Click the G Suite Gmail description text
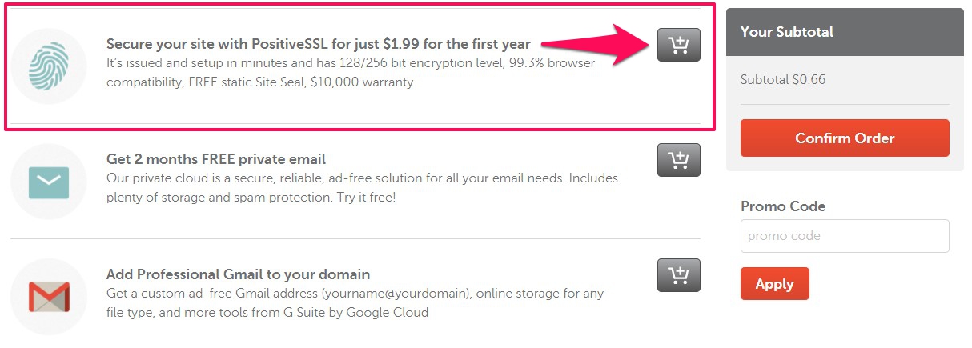The width and height of the screenshot is (972, 348). [x=355, y=302]
